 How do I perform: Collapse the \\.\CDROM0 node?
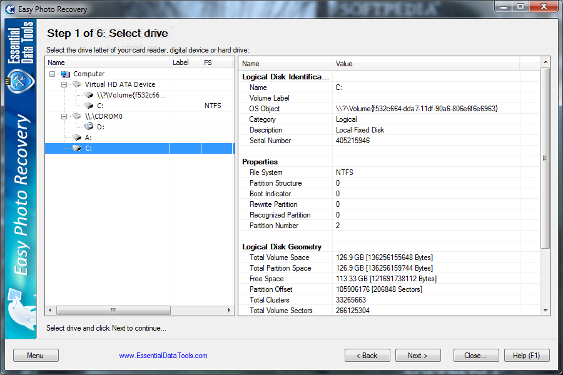tap(64, 117)
